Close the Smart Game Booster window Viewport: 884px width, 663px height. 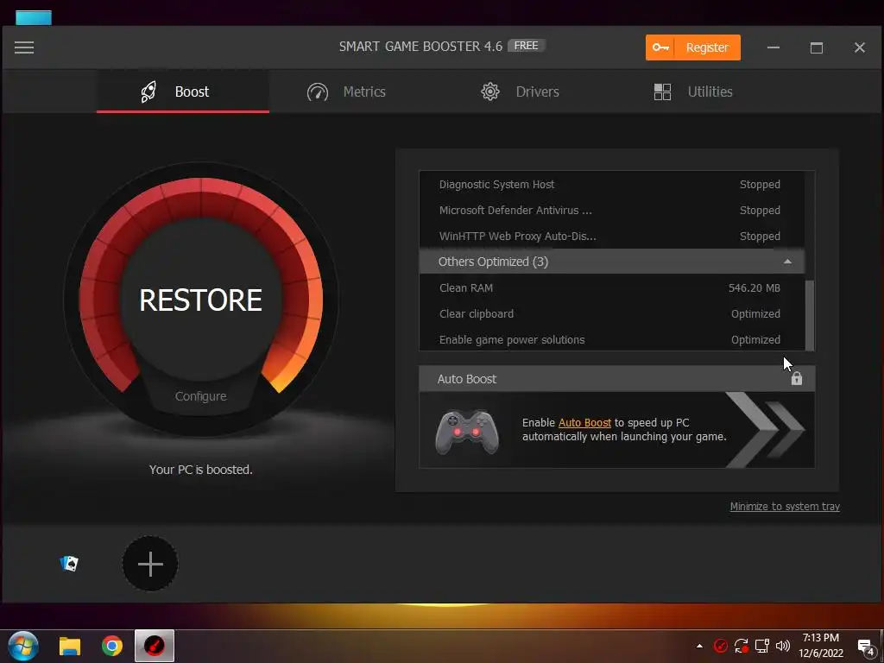(859, 47)
